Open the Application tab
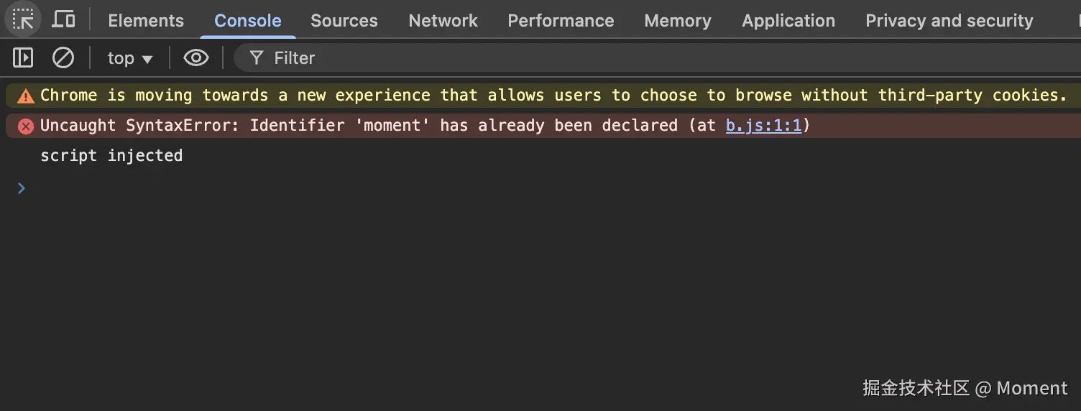 (788, 21)
